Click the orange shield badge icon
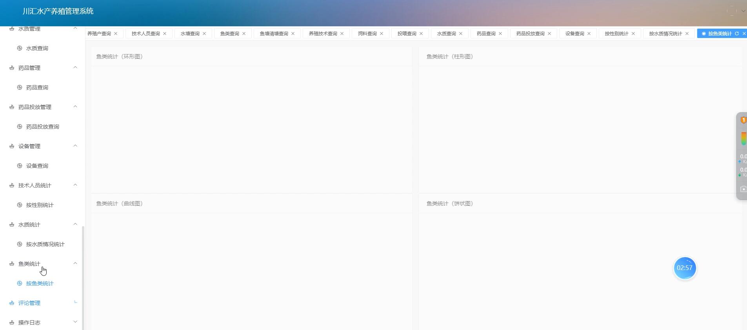 tap(743, 120)
